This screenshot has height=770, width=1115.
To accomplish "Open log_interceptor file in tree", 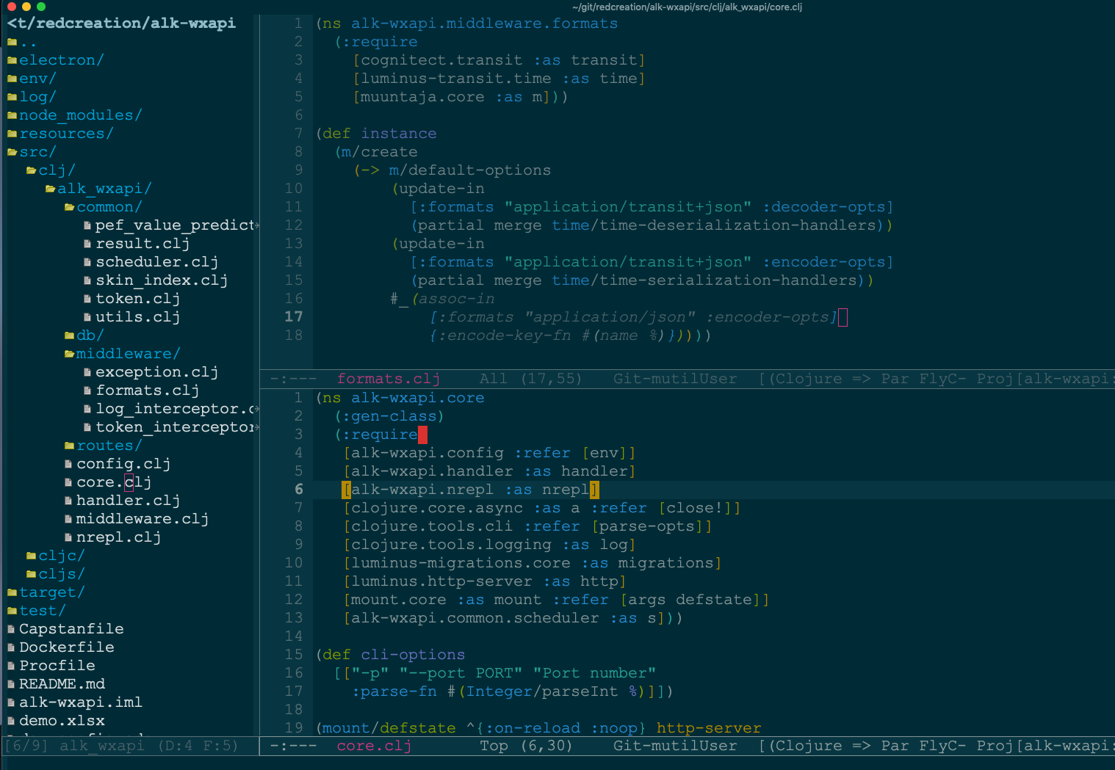I will [x=176, y=409].
